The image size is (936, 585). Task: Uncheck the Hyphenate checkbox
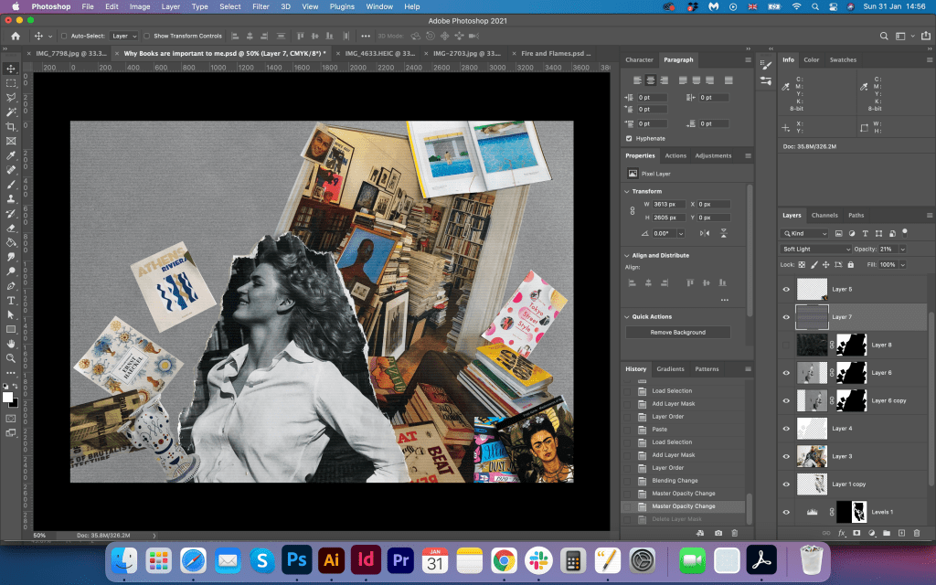(x=629, y=138)
